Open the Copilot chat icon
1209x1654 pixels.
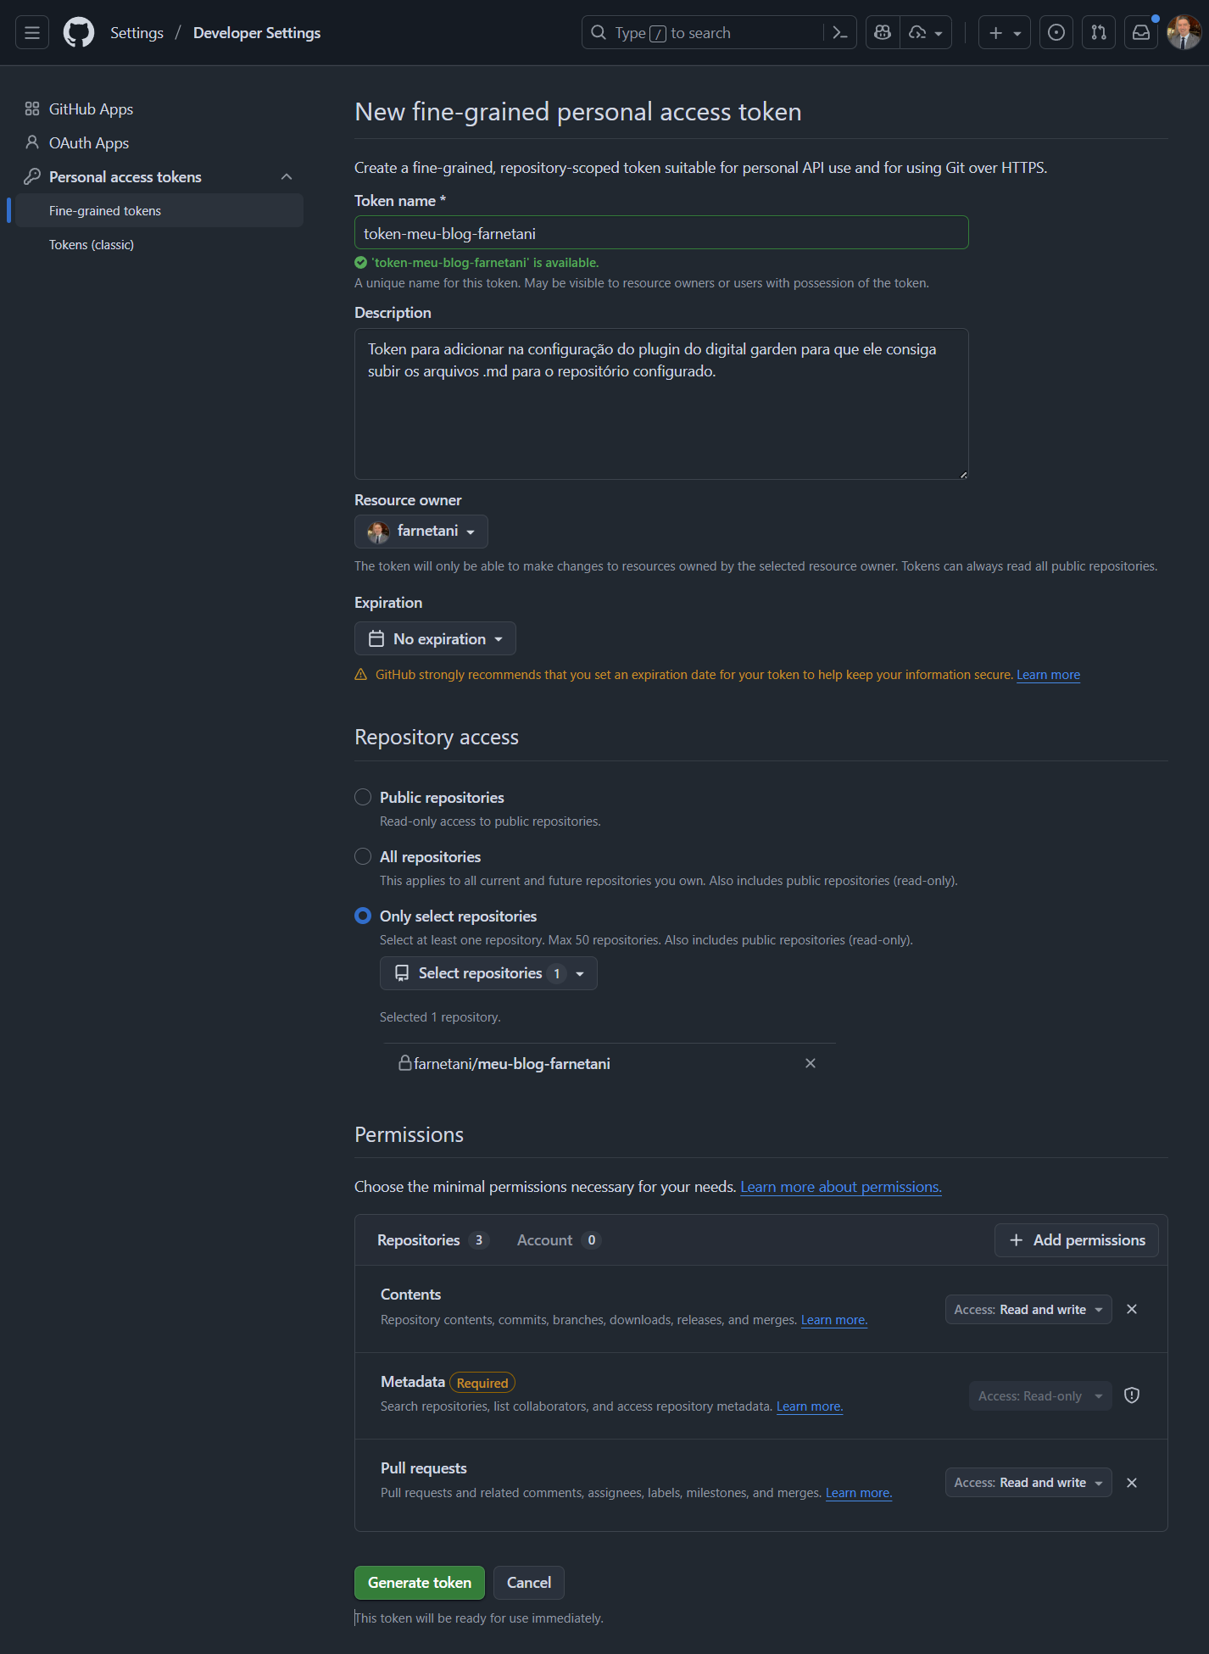click(883, 33)
